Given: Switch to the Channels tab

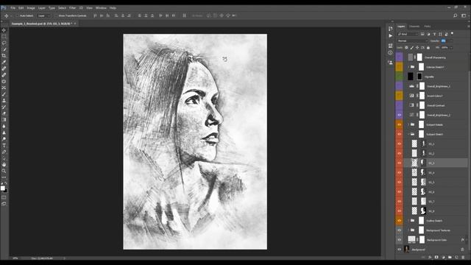Looking at the screenshot, I should [414, 26].
